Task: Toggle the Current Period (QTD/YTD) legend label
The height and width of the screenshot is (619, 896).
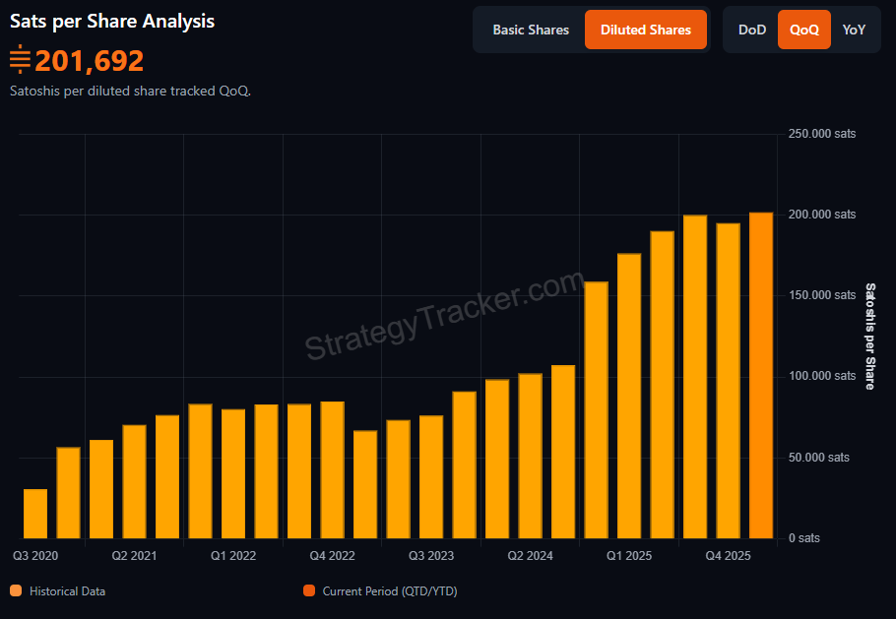Action: pos(389,591)
